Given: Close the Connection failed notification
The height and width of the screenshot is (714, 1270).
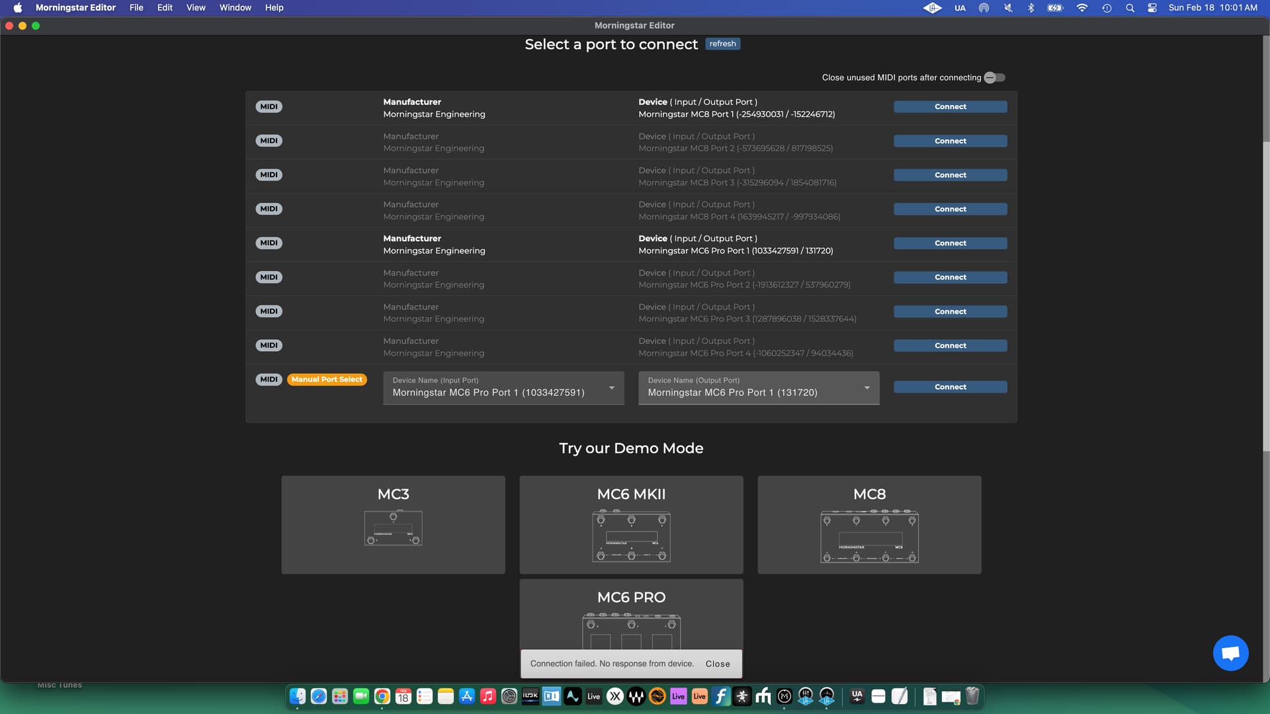Looking at the screenshot, I should point(718,664).
